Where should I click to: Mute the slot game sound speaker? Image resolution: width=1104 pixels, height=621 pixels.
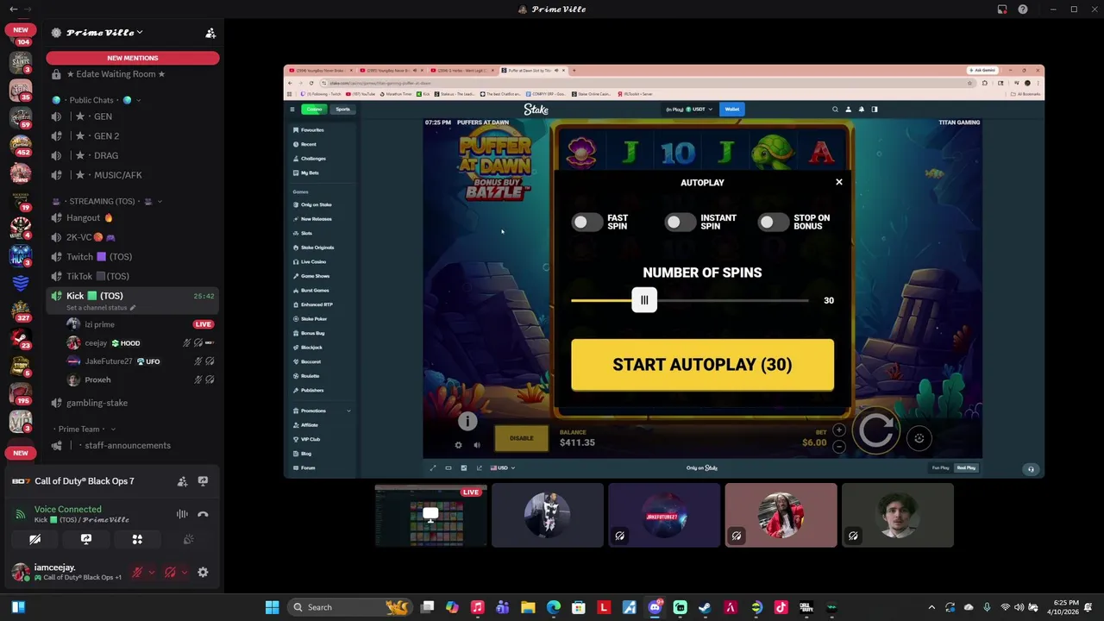(476, 445)
